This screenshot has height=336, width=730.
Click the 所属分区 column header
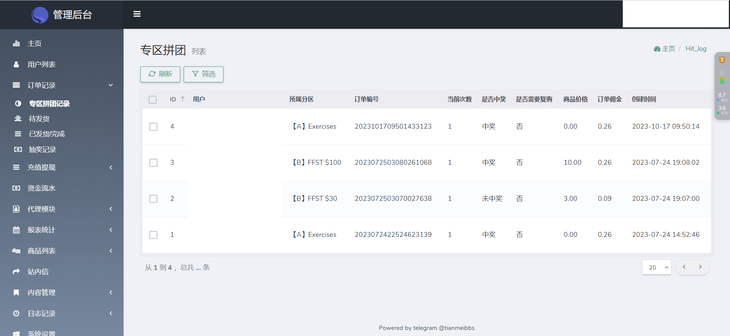302,99
